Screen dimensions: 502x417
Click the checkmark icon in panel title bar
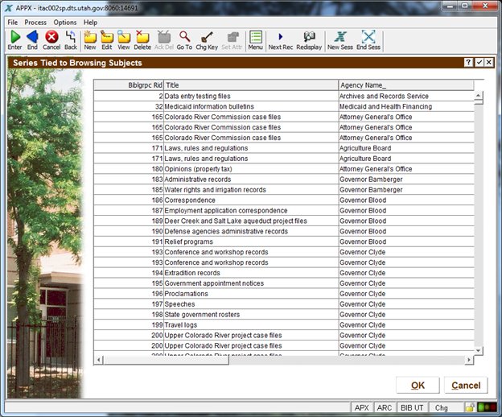(479, 63)
